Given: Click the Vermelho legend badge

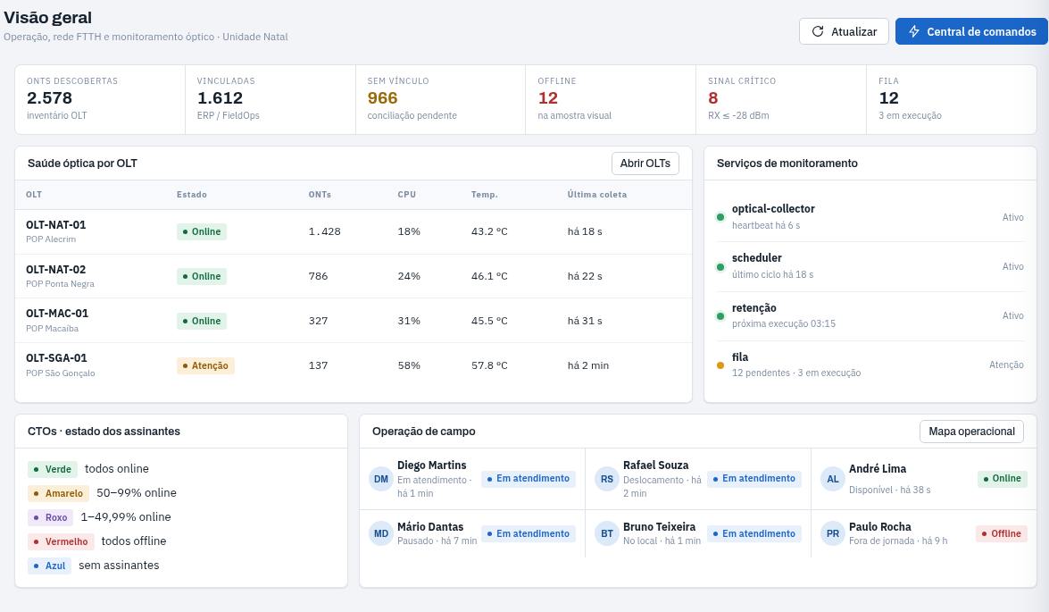Looking at the screenshot, I should tap(61, 541).
